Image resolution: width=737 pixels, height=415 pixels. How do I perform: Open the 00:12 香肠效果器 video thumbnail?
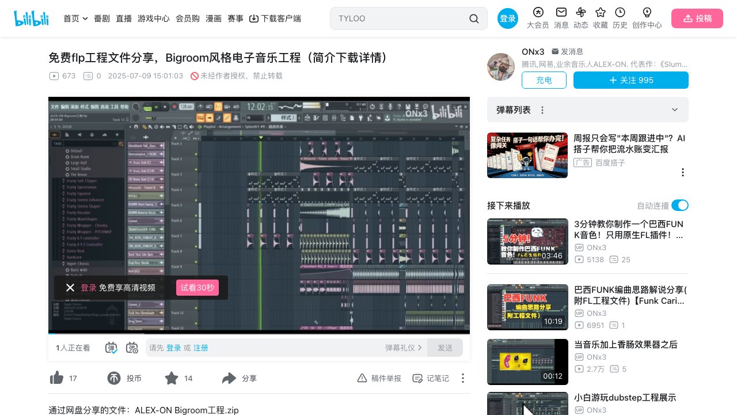click(x=527, y=362)
